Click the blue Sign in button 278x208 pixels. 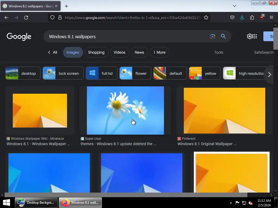pos(268,36)
